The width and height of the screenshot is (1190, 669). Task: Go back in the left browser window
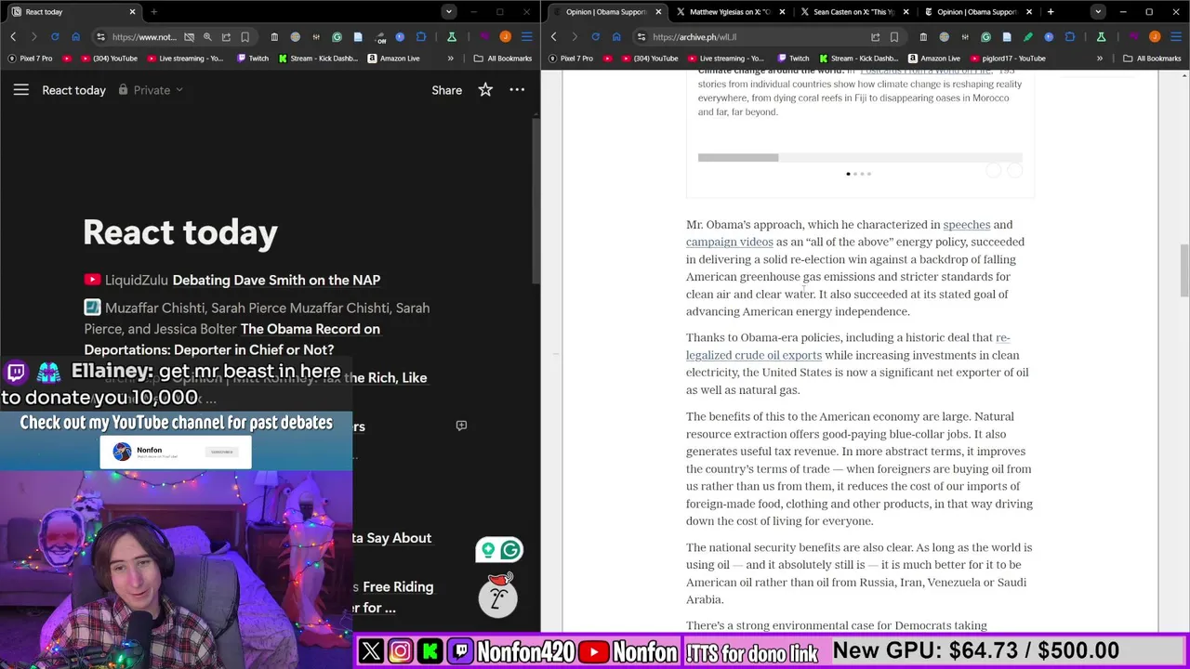pos(14,37)
